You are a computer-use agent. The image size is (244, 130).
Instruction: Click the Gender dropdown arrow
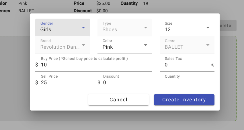click(83, 28)
